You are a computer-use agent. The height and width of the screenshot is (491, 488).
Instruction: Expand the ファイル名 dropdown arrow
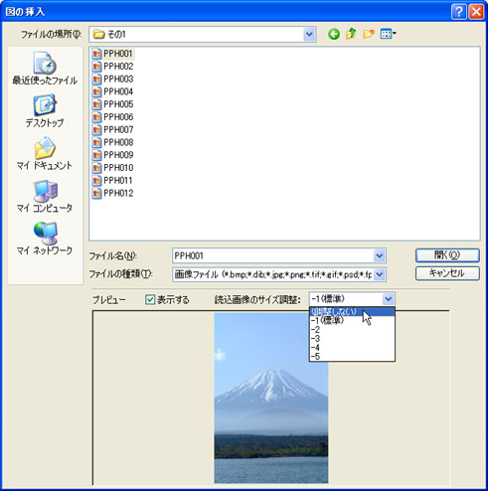(380, 255)
